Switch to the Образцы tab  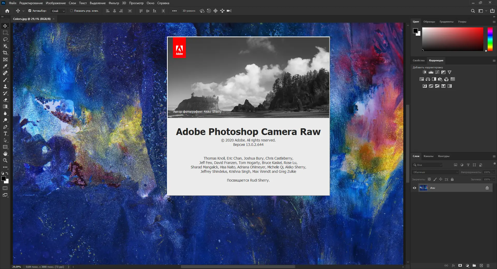pyautogui.click(x=429, y=22)
